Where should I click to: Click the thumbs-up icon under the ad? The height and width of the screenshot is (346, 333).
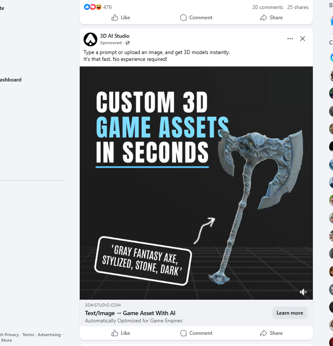point(115,333)
